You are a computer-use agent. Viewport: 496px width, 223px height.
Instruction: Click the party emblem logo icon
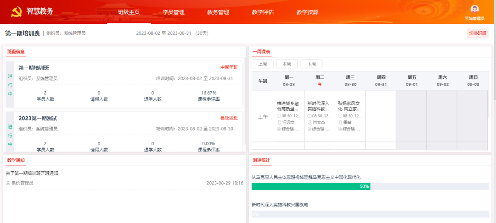(16, 12)
